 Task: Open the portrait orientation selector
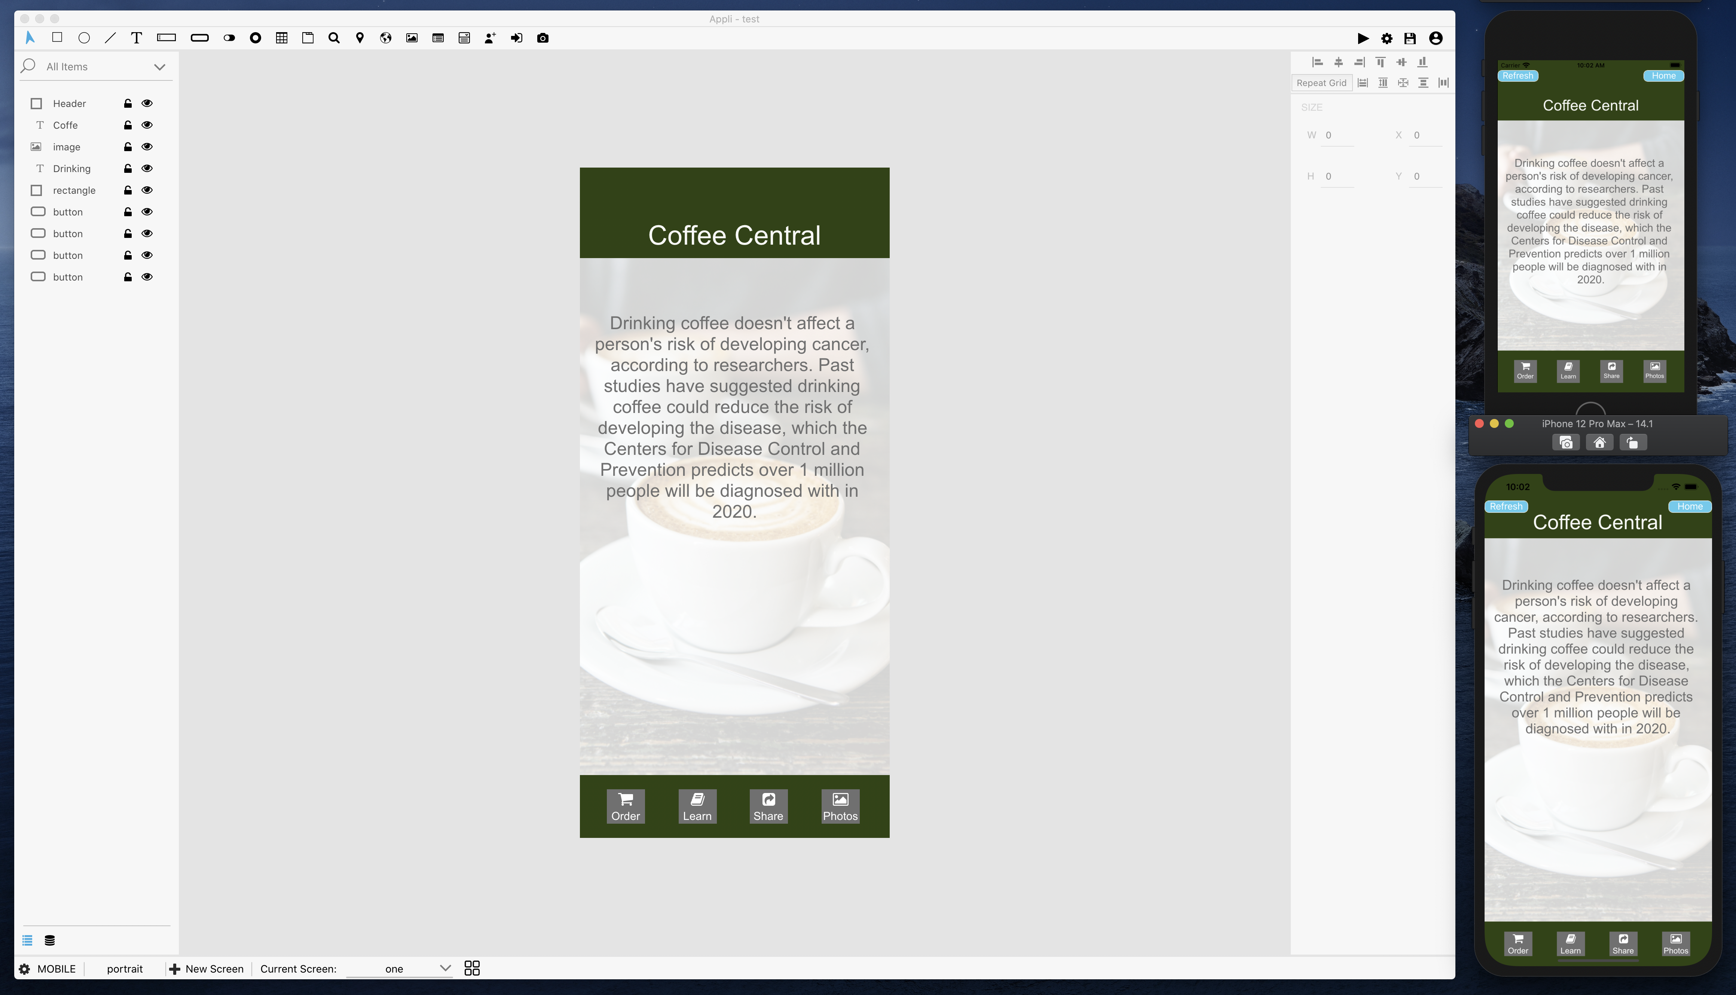point(124,968)
